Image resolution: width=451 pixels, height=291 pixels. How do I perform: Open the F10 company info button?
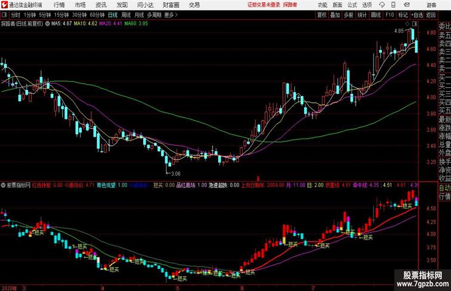coord(390,15)
